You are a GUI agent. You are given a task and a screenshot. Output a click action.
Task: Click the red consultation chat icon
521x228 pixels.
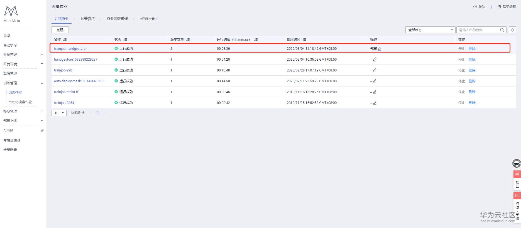click(517, 196)
